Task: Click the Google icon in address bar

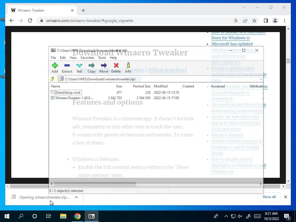Action: click(x=236, y=21)
